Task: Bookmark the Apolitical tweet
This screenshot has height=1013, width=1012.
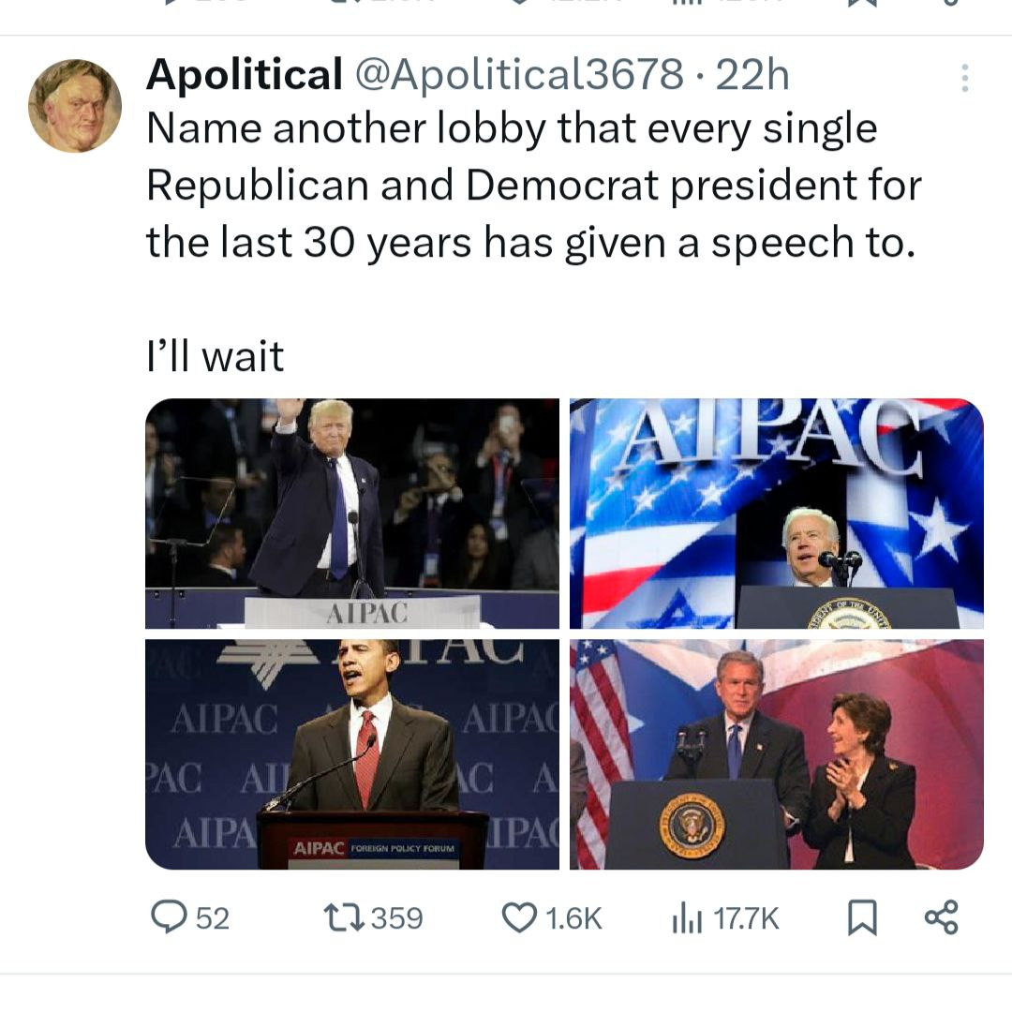Action: click(860, 918)
